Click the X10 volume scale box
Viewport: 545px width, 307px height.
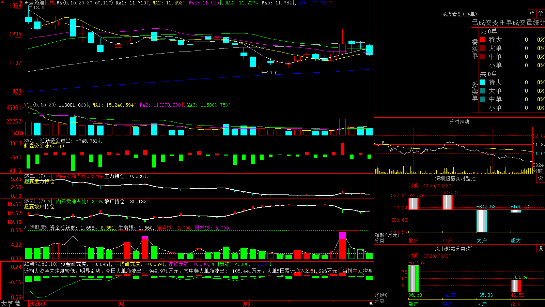tap(18, 133)
